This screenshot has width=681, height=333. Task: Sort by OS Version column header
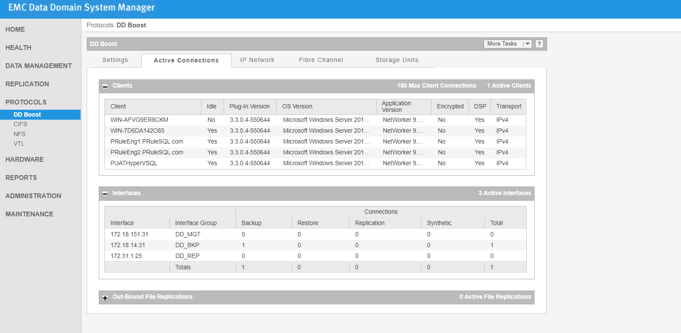326,107
